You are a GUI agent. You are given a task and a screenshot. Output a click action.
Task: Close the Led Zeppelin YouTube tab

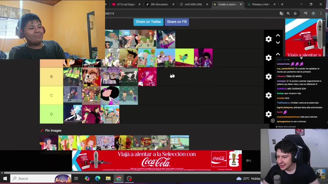click(139, 4)
